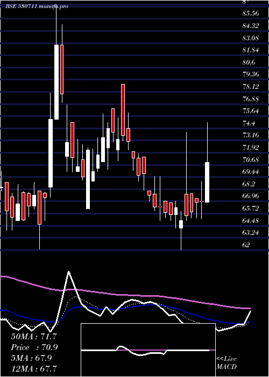Click the last white candlestick at far right

pyautogui.click(x=207, y=182)
